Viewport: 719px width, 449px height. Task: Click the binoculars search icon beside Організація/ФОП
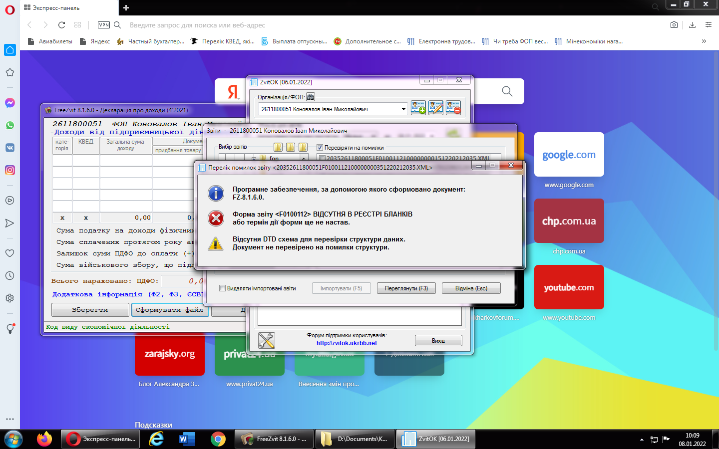point(311,97)
